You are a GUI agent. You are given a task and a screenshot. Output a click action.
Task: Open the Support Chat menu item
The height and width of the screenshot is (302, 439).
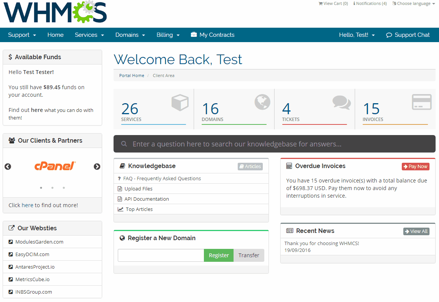[408, 35]
